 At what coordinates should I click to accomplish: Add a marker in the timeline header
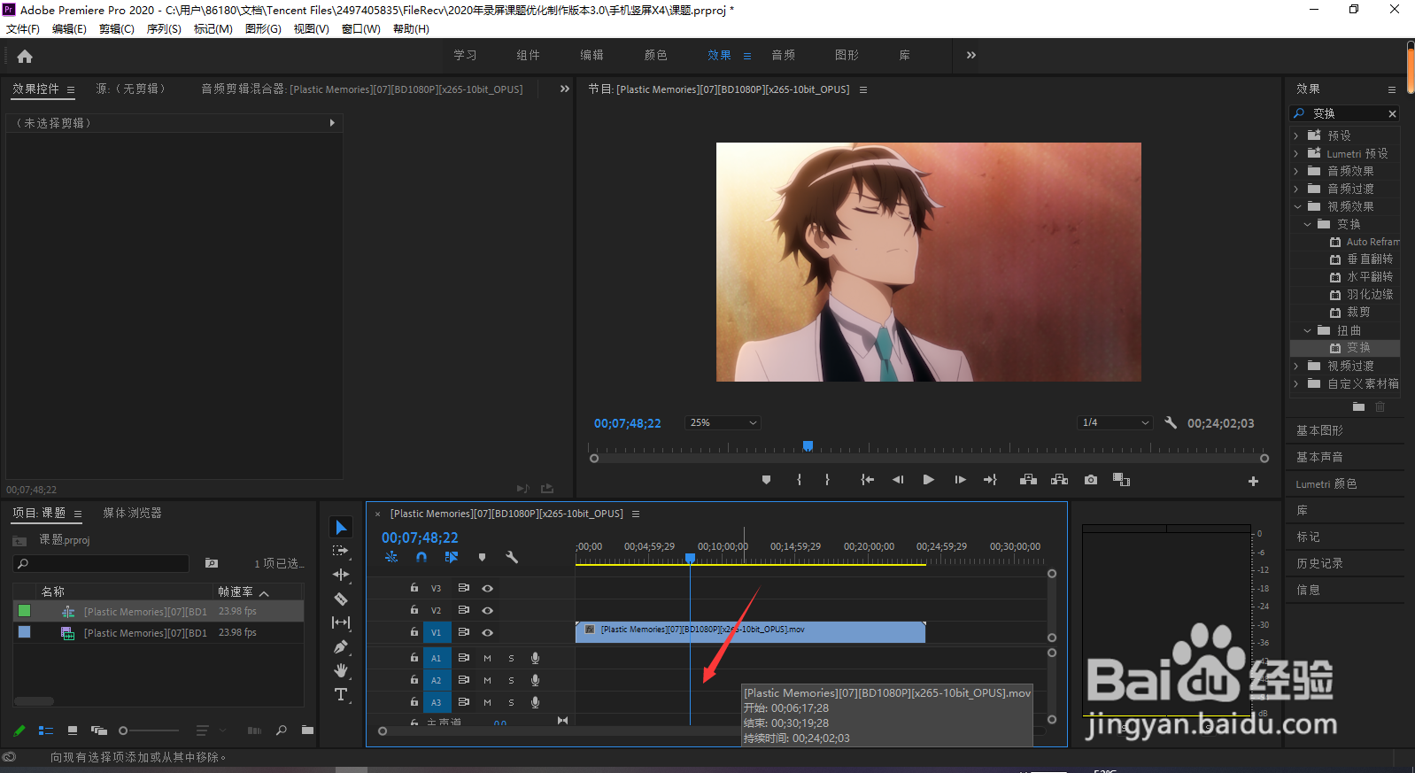pyautogui.click(x=482, y=557)
